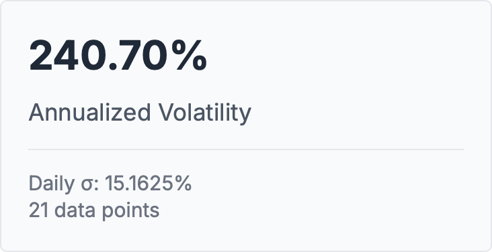Click the decimal .70 in headline figure

point(137,56)
